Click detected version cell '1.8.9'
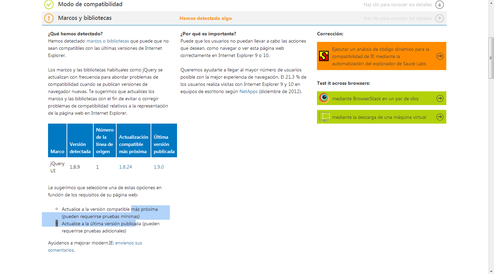 (x=75, y=167)
